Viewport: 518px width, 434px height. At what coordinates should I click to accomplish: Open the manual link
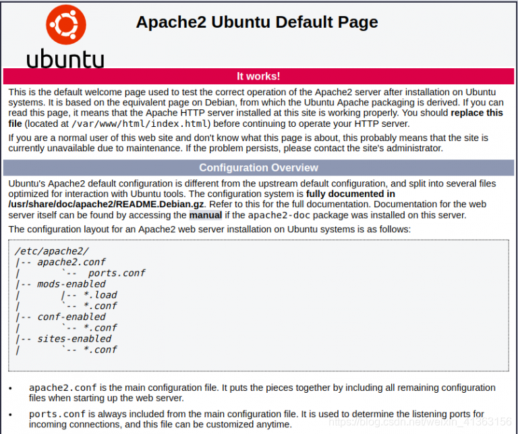(206, 215)
